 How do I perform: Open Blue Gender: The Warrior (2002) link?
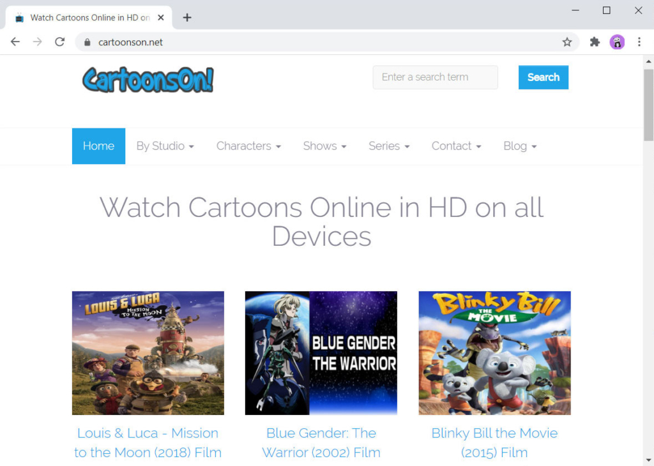[321, 442]
